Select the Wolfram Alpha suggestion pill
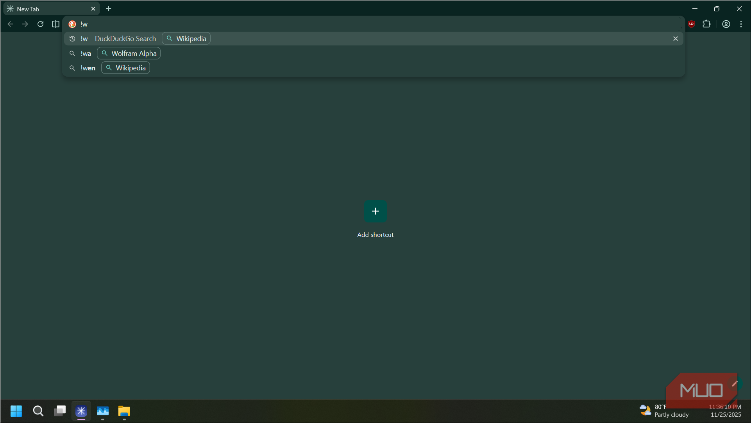751x423 pixels. click(128, 53)
